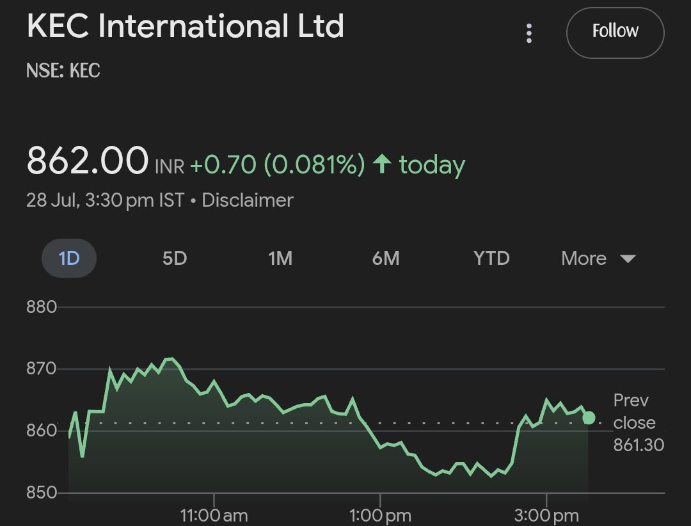Click the 3:00 pm axis label
The width and height of the screenshot is (691, 526).
546,515
